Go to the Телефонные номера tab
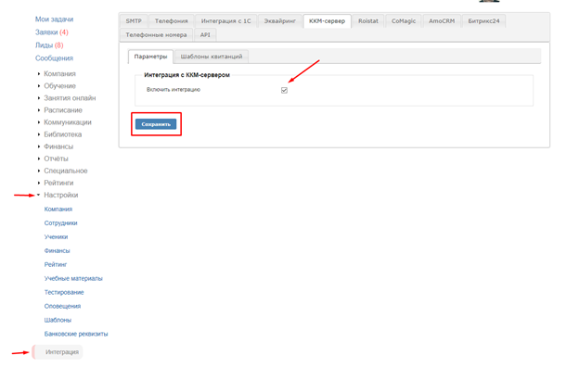The height and width of the screenshot is (368, 579). [x=156, y=34]
